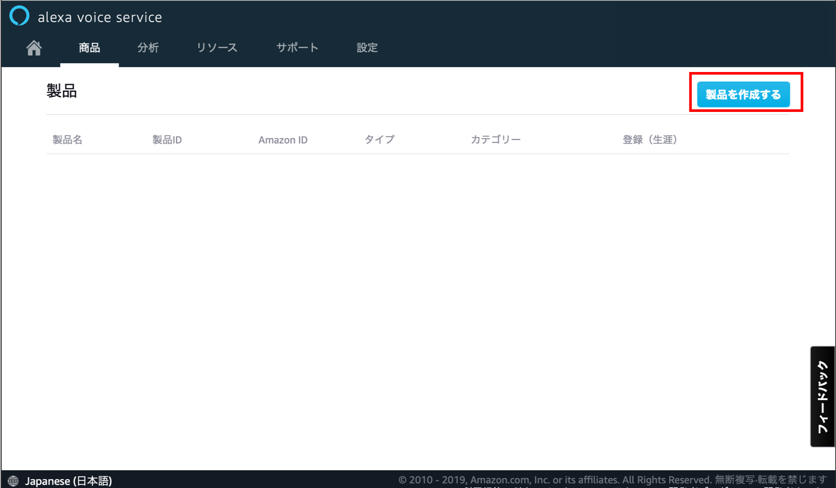Viewport: 836px width, 488px height.
Task: Open the Japanese (日本語) language selector
Action: pos(69,481)
